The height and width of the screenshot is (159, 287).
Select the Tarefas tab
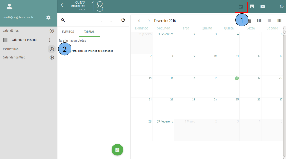pyautogui.click(x=89, y=32)
